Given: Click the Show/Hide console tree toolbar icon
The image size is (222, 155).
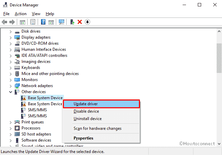Looking at the screenshot, I should coord(23,22).
